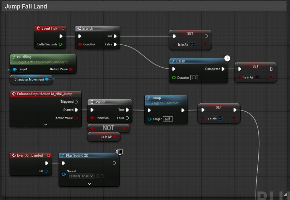Toggle Is in Air checkbox on SET after Jump
This screenshot has width=290, height=200.
(x=220, y=118)
